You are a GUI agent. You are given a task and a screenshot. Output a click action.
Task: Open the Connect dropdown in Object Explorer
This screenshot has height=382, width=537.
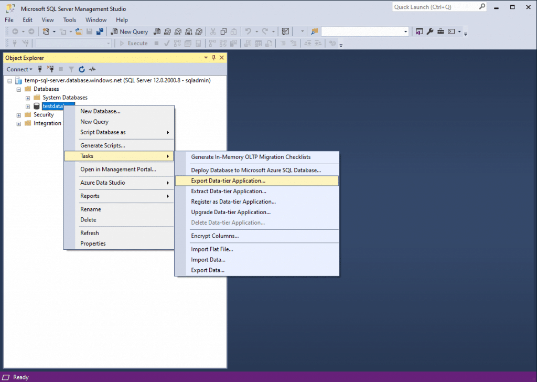coord(19,69)
